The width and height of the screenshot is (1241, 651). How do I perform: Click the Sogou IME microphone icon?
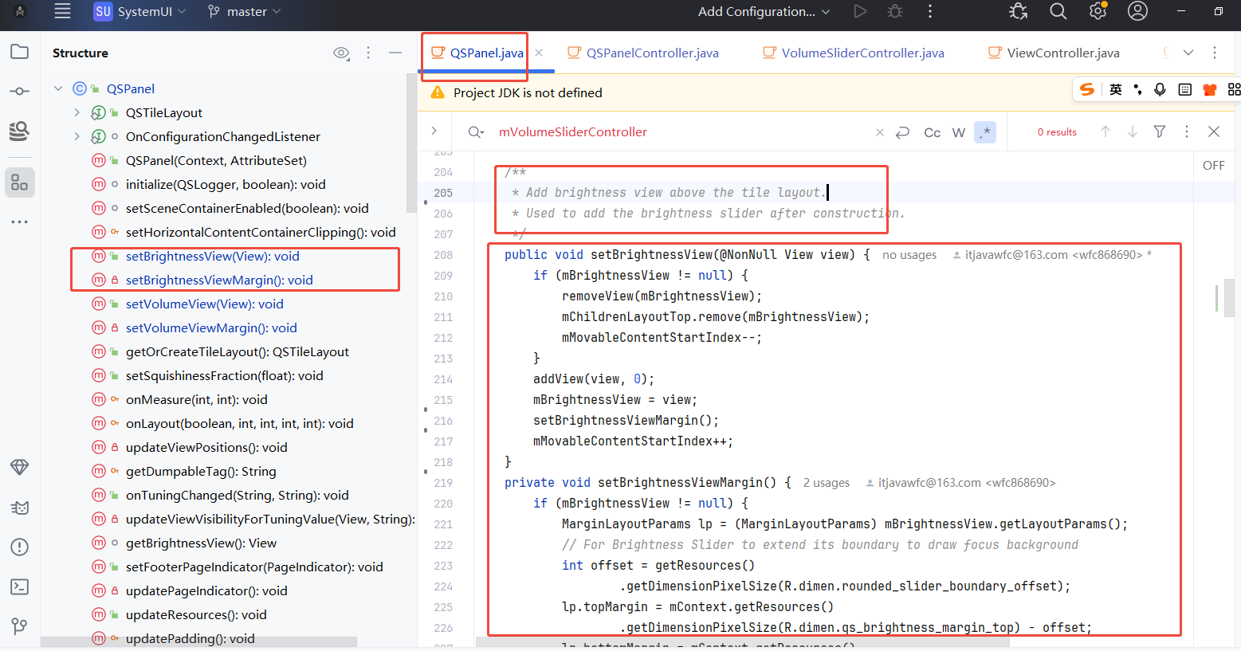(x=1160, y=89)
